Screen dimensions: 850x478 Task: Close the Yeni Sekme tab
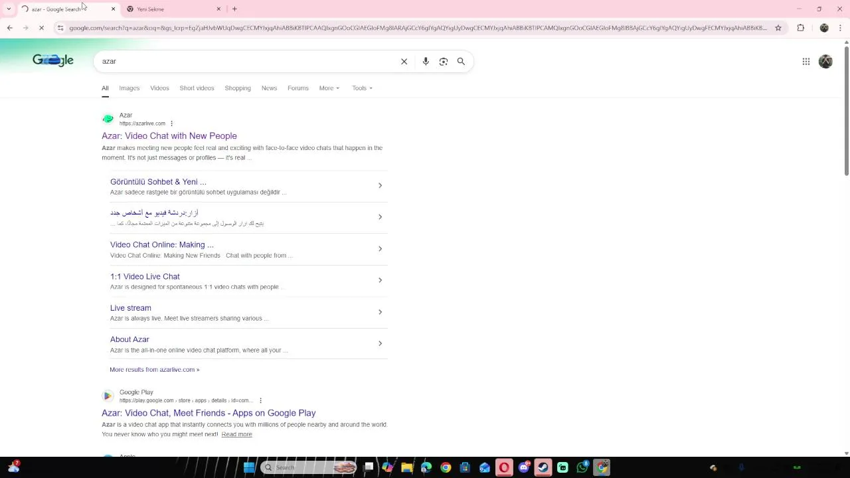coord(218,9)
